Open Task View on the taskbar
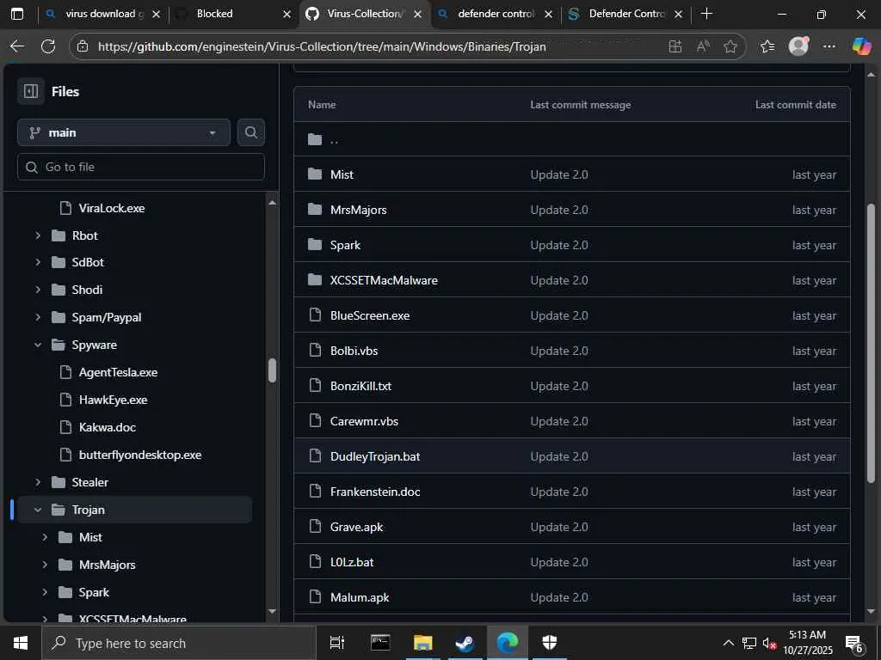This screenshot has height=660, width=881. (x=337, y=643)
